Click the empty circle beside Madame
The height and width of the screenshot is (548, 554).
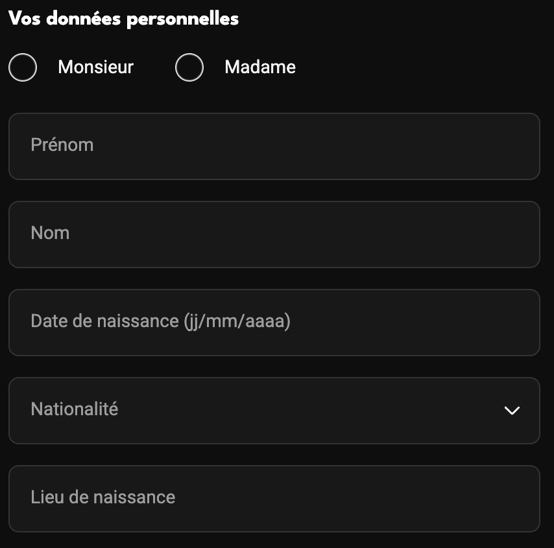tap(189, 67)
